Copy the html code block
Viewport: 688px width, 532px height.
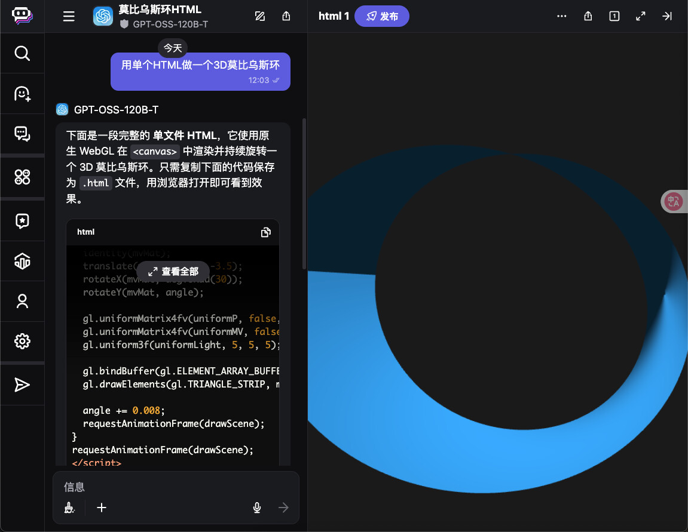265,232
